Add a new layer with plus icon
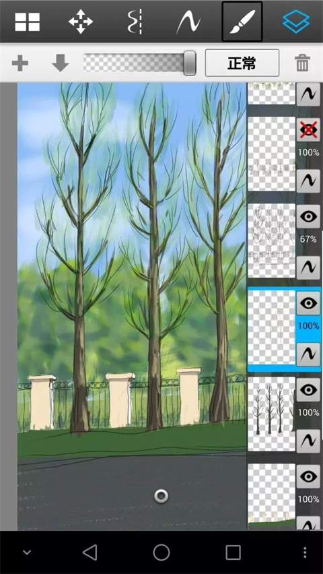The width and height of the screenshot is (323, 574). 20,63
